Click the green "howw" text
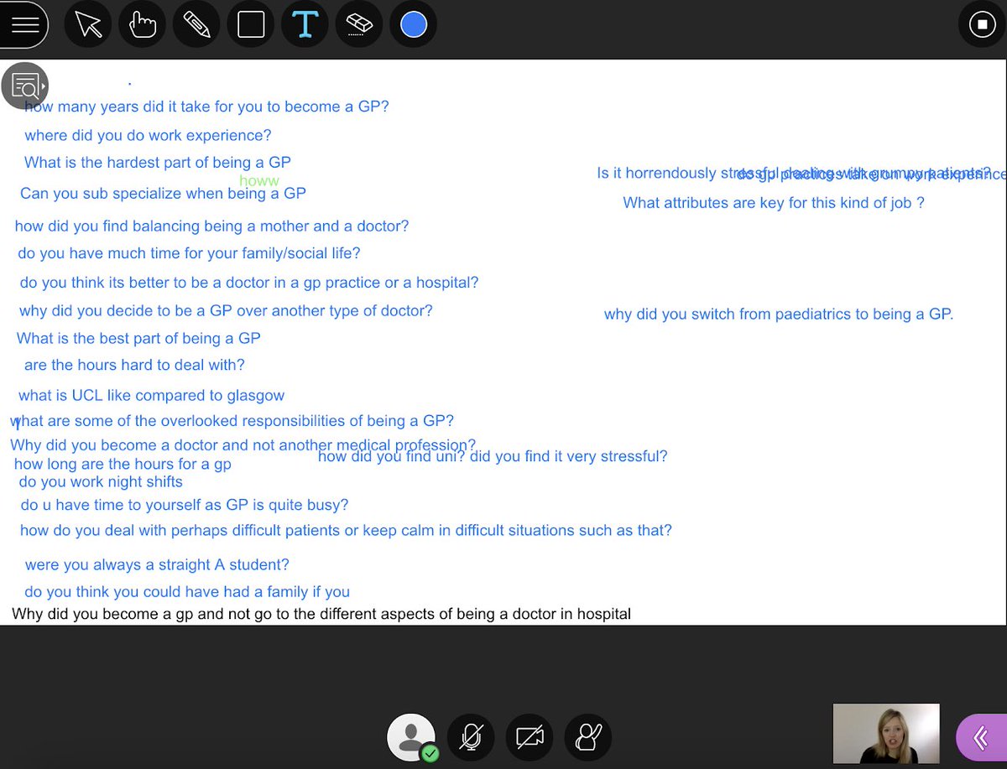 coord(259,180)
